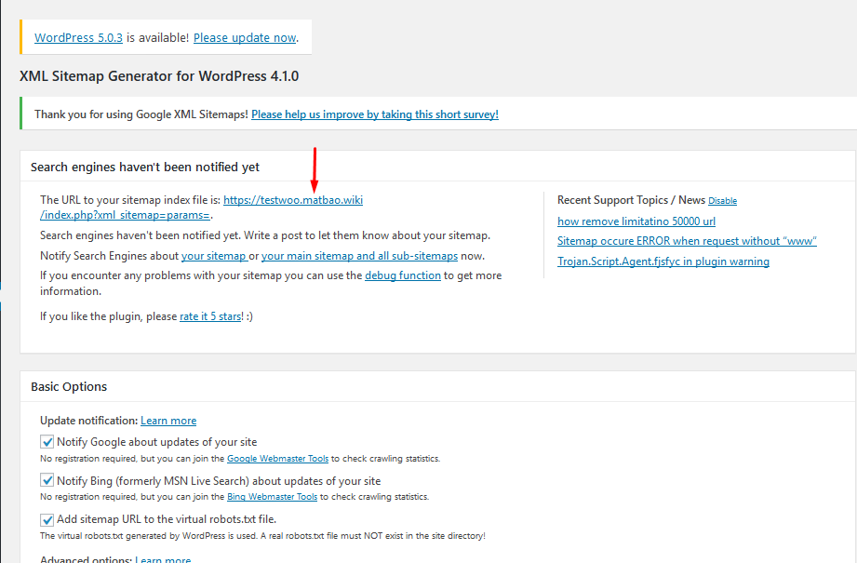The height and width of the screenshot is (563, 857).
Task: Click the 'Search engines haven't been notified yet' heading
Action: click(145, 167)
